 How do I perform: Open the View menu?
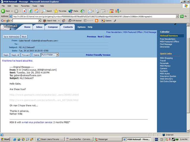[16, 6]
